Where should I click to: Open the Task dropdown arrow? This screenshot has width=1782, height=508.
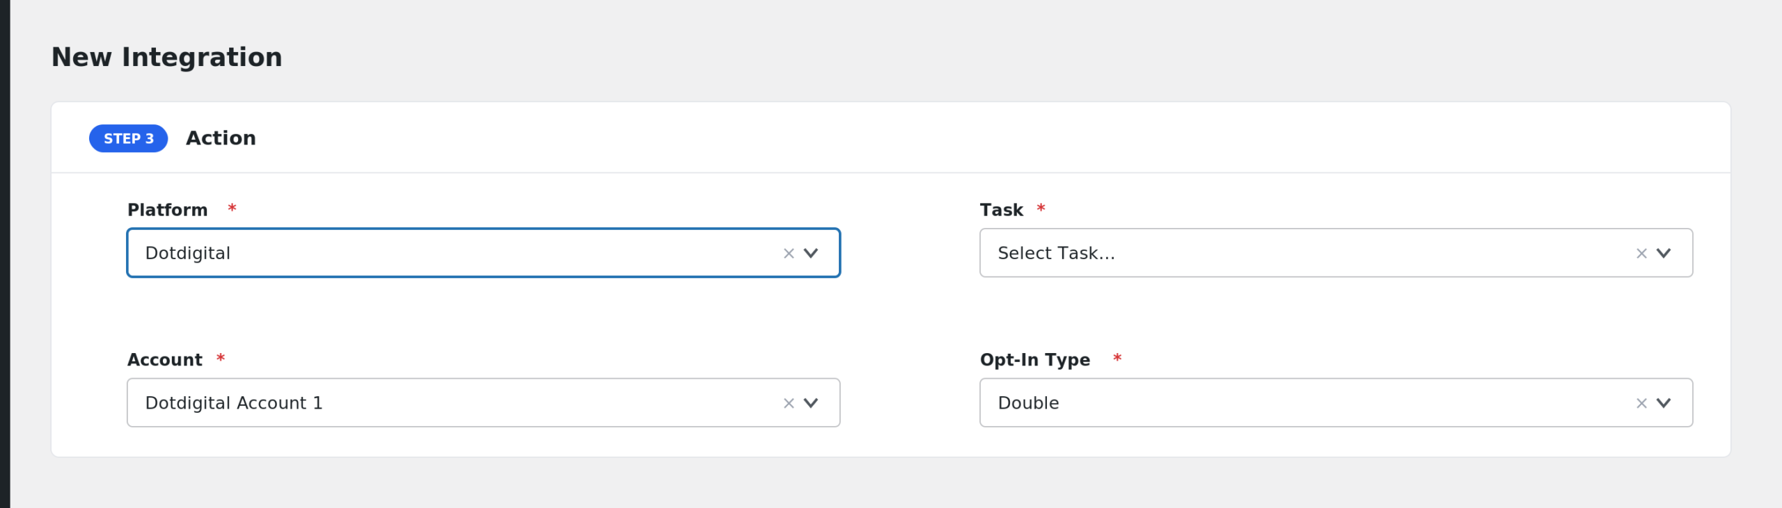1664,253
